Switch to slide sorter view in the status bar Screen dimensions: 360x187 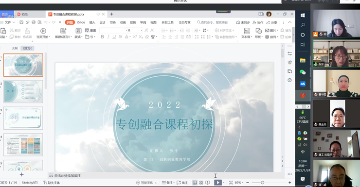coord(201,183)
